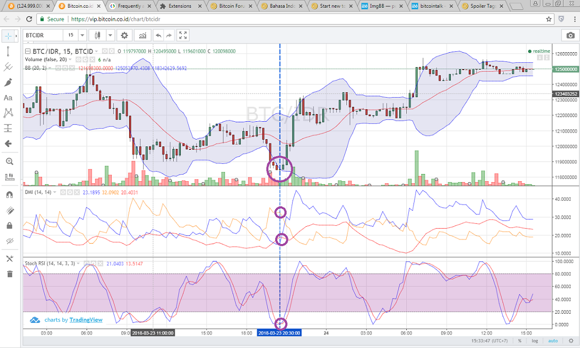Select the crosshair cursor tool
Image resolution: width=580 pixels, height=348 pixels.
(x=8, y=36)
